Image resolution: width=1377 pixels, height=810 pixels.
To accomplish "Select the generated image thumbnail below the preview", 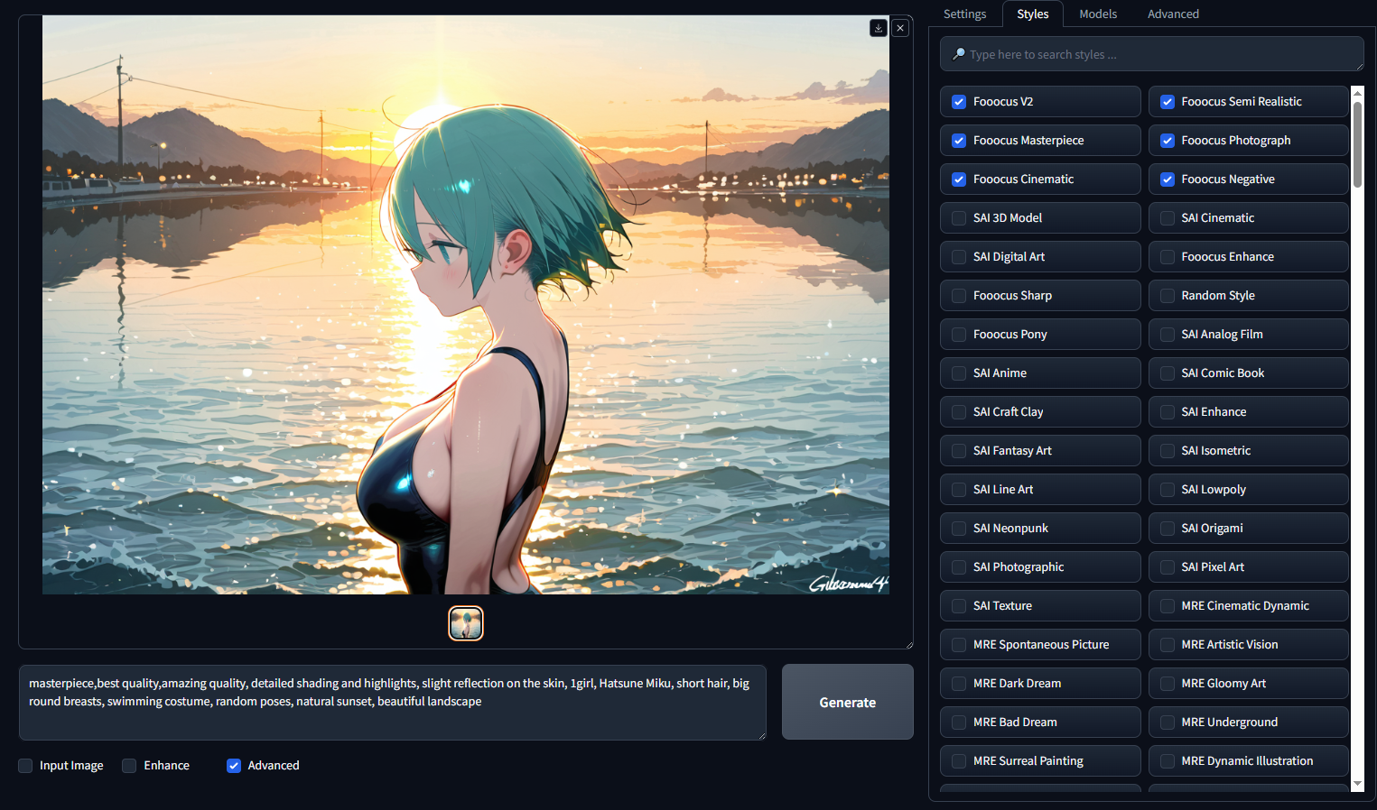I will pos(466,623).
